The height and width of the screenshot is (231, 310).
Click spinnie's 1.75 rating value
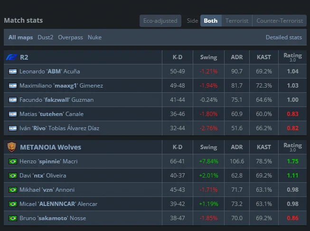(292, 161)
